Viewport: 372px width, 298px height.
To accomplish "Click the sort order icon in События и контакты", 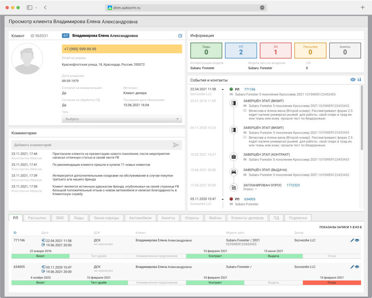I will (x=359, y=80).
